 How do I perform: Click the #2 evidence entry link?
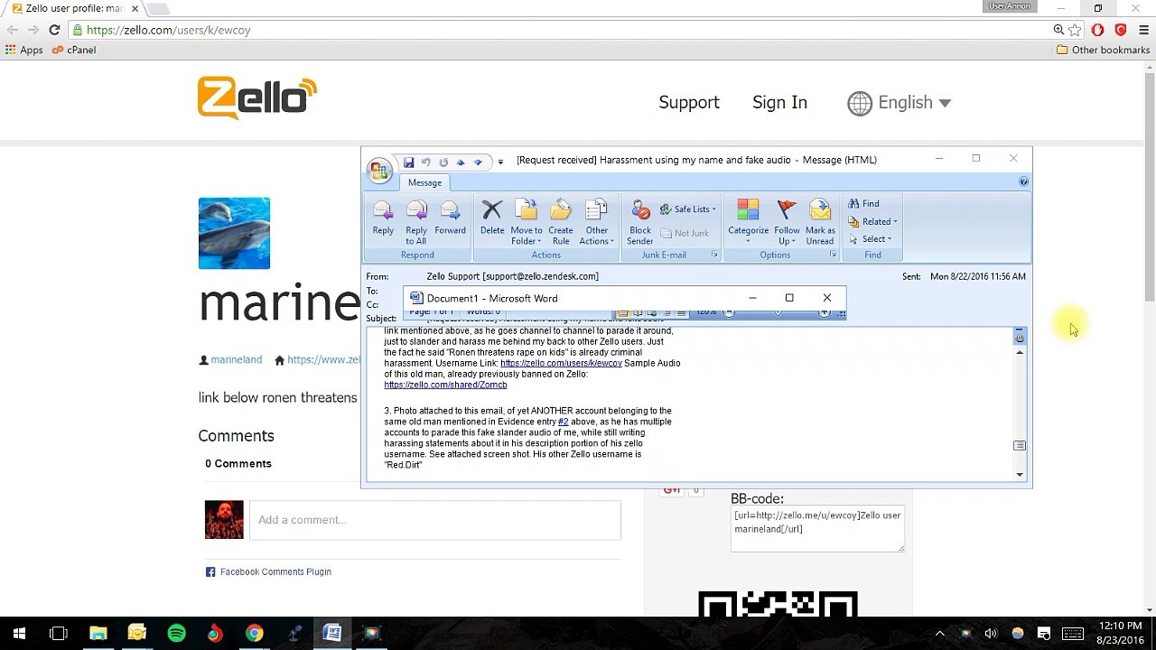[563, 422]
